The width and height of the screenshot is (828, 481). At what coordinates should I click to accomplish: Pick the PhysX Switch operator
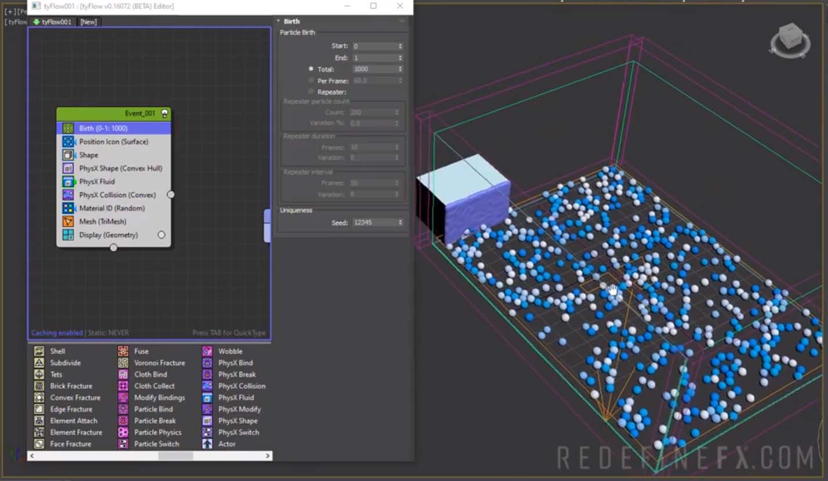(231, 432)
